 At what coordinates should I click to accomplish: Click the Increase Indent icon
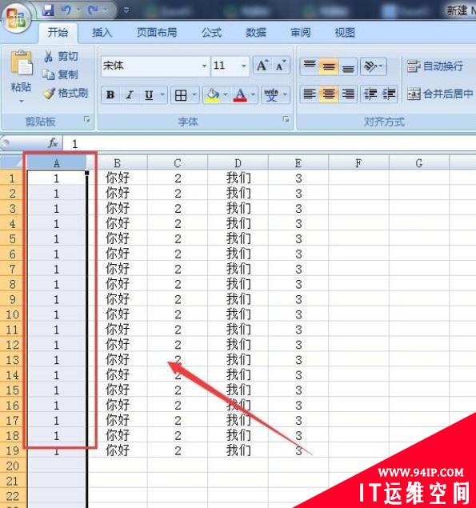[x=389, y=94]
